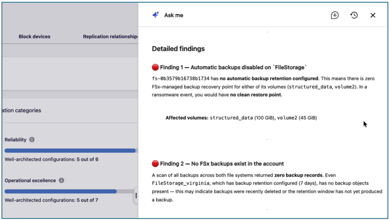This screenshot has height=220, width=389.
Task: Start a new chat with plus icon
Action: tap(335, 15)
